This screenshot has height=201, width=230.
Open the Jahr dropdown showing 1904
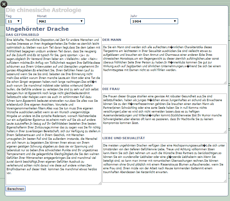pyautogui.click(x=154, y=21)
